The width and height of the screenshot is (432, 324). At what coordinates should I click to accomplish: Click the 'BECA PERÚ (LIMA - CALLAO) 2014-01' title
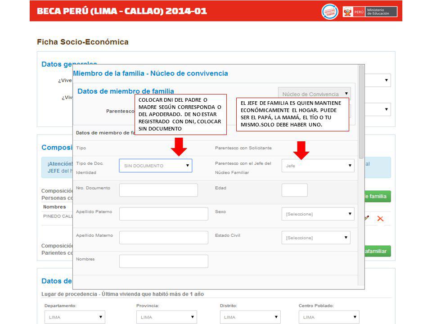[122, 11]
